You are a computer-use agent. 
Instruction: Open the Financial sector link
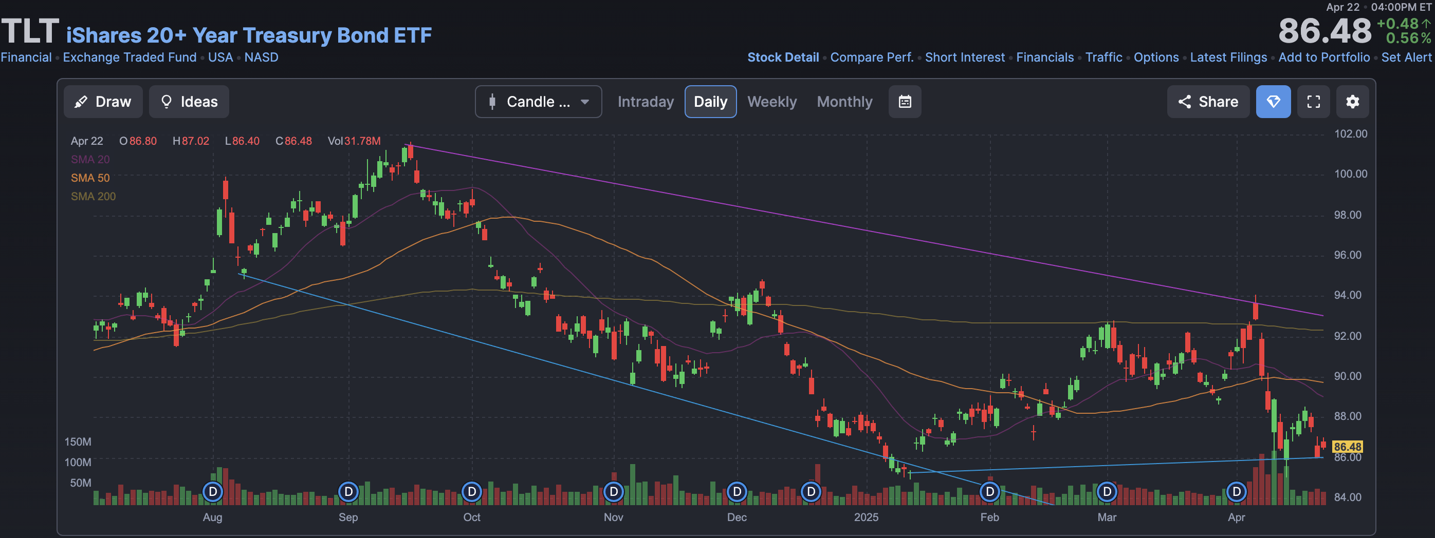(x=26, y=57)
